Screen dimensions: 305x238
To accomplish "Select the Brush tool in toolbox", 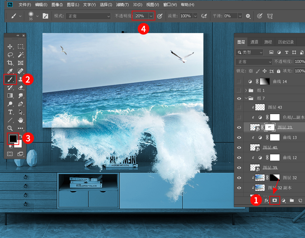I will click(x=10, y=79).
